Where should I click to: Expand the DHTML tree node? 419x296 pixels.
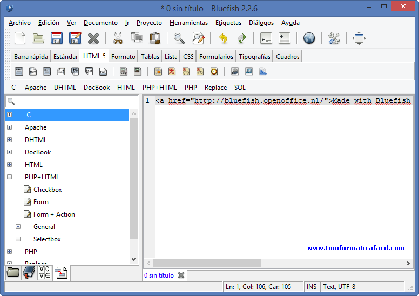(10, 139)
